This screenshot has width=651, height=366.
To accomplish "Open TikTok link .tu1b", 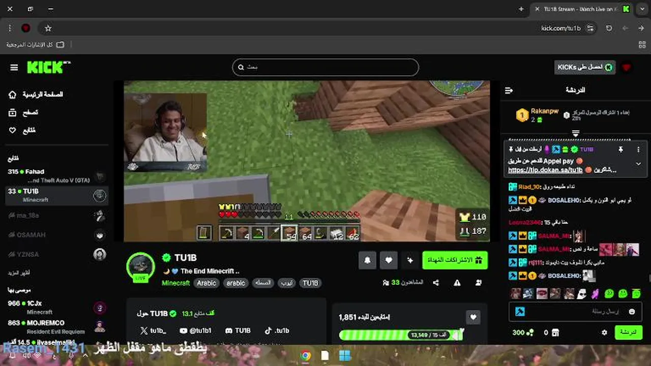I will (277, 330).
